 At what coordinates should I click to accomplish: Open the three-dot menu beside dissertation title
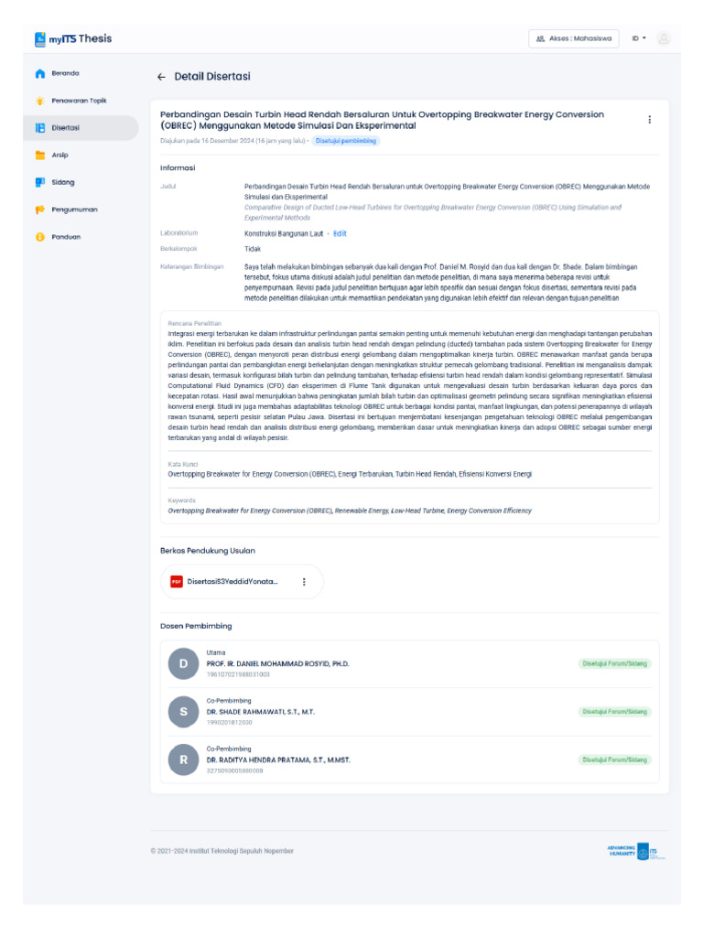tap(650, 120)
